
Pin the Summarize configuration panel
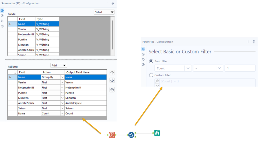click(113, 3)
